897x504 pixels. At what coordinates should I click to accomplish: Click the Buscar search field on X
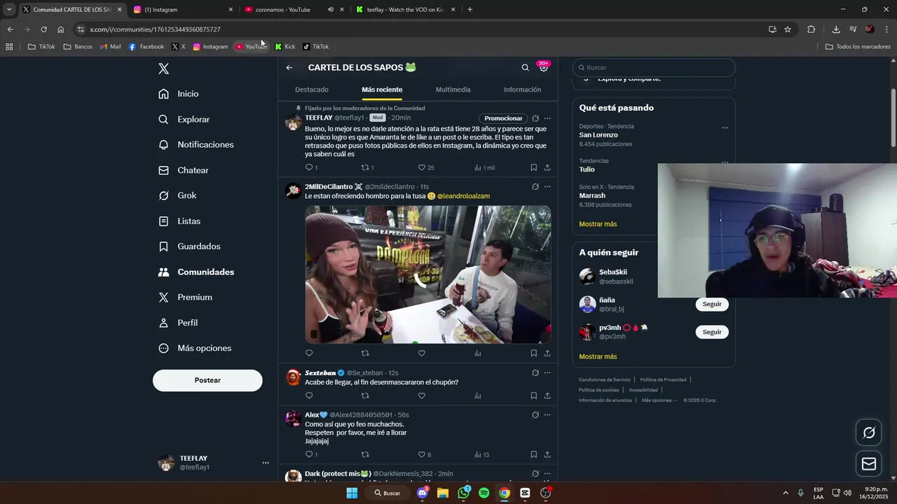coord(654,68)
